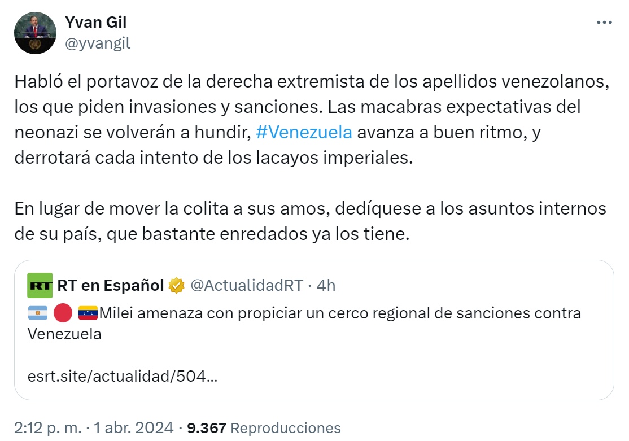The image size is (629, 441).
Task: Click the 4h timestamp on quoted post
Action: coord(326,285)
